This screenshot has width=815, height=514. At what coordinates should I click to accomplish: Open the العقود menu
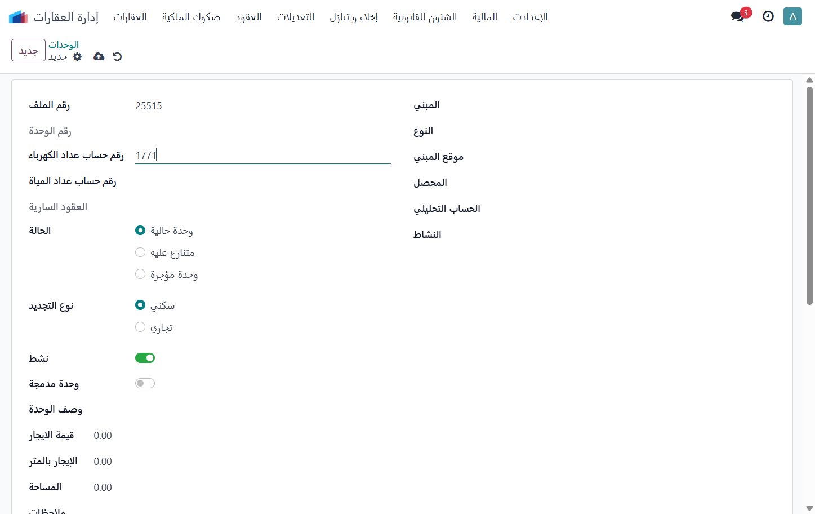tap(248, 17)
